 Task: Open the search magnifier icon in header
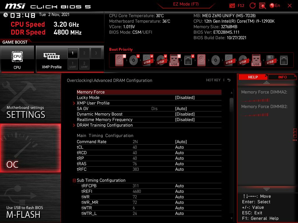262,6
